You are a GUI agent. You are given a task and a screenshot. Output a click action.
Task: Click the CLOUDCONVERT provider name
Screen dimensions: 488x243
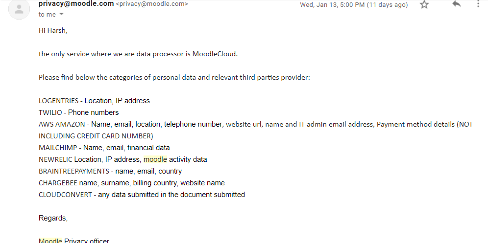click(65, 195)
